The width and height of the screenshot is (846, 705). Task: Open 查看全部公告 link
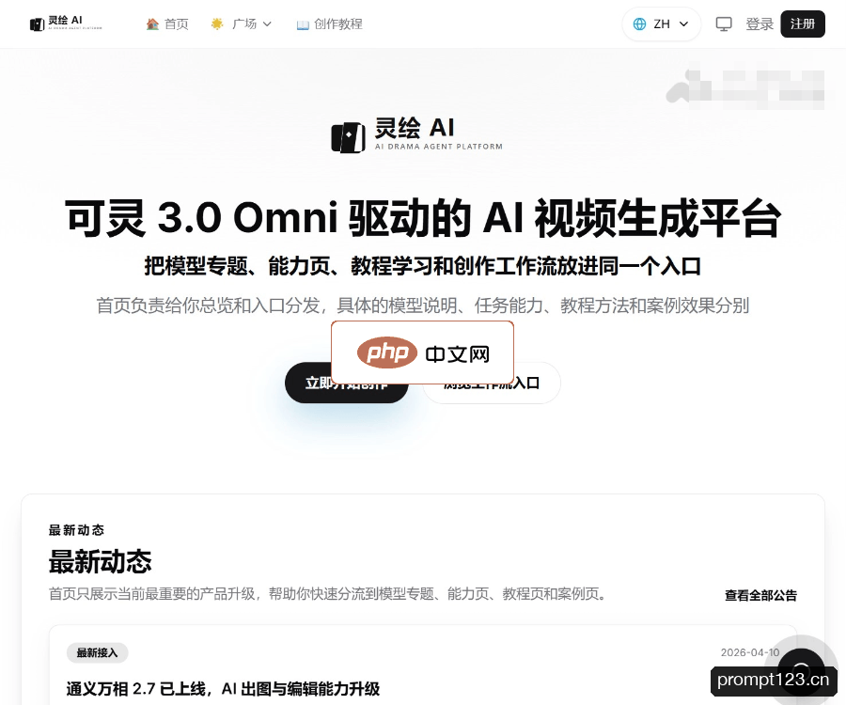pyautogui.click(x=760, y=595)
